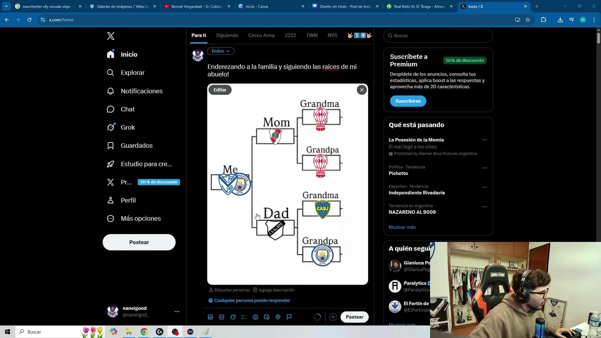
Task: Open Perfil in the left sidebar
Action: (x=121, y=200)
